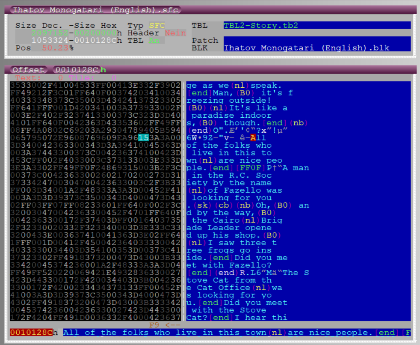Image resolution: width=420 pixels, height=345 pixels.
Task: Select the highlighted letter A in text pane
Action: [253, 138]
